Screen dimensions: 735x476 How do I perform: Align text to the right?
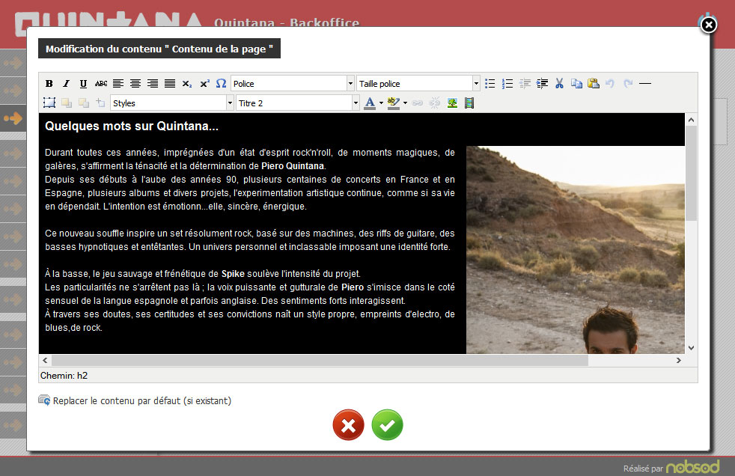pos(153,83)
